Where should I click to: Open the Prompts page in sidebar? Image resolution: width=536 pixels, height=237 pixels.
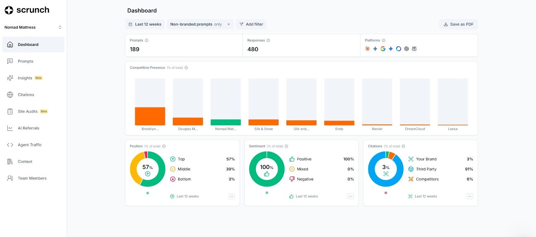pyautogui.click(x=25, y=62)
